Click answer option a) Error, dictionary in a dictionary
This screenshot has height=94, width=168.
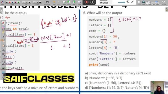(x=118, y=73)
